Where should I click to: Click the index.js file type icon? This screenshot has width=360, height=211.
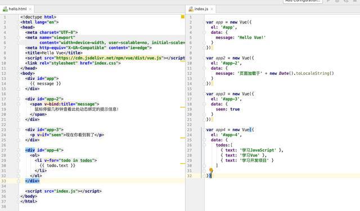pos(191,9)
